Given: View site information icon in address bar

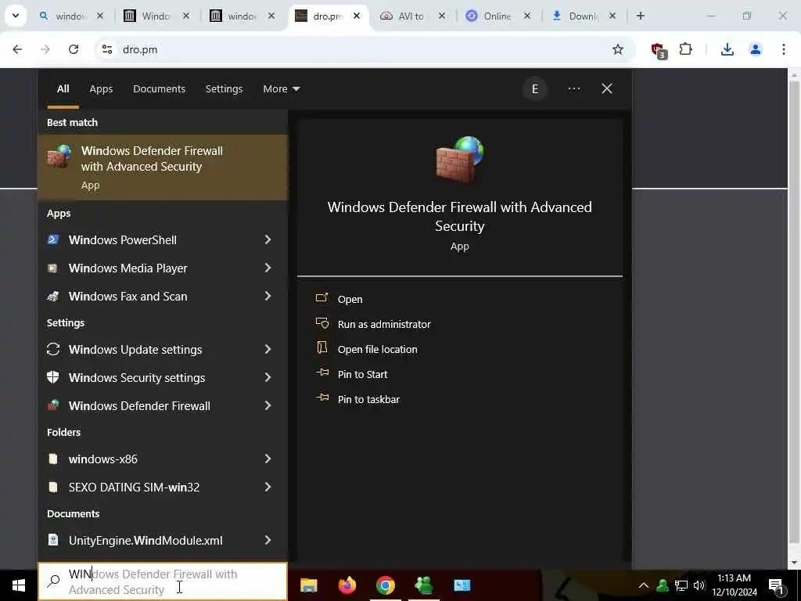Looking at the screenshot, I should (x=106, y=49).
